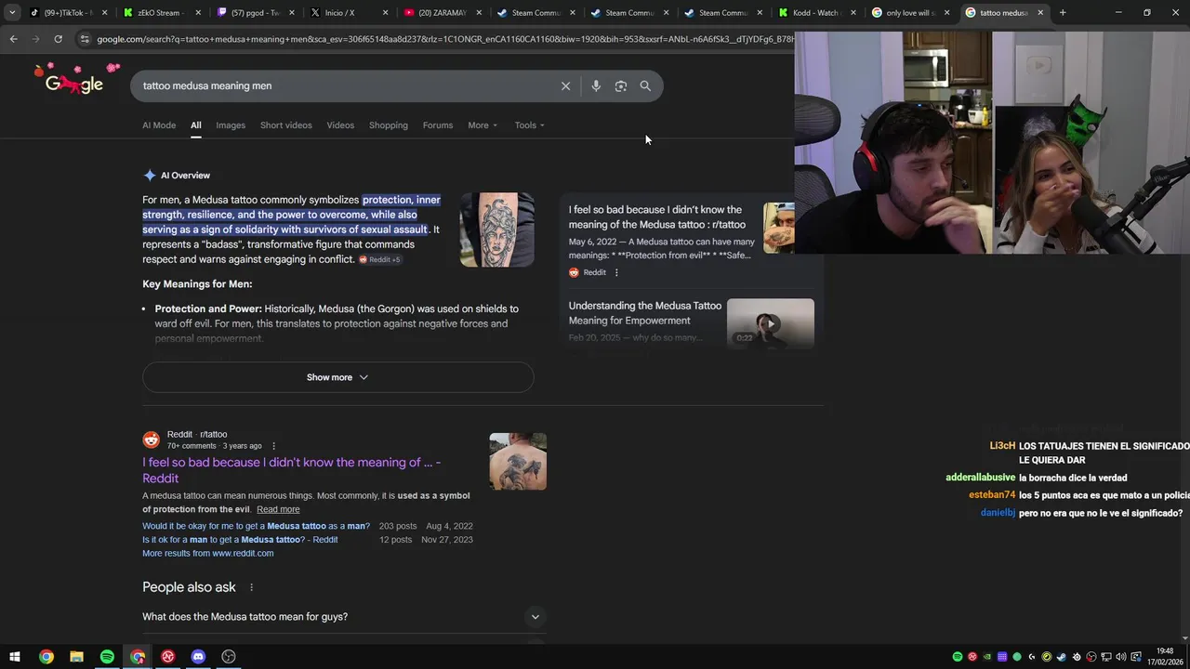Viewport: 1190px width, 669px height.
Task: Expand AI Overview with Show more
Action: pos(337,377)
